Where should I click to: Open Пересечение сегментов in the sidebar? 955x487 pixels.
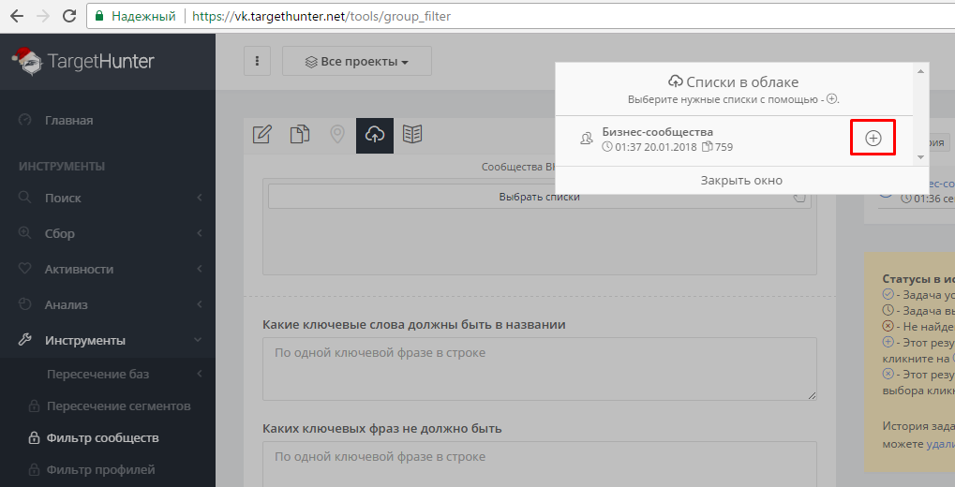pos(118,406)
